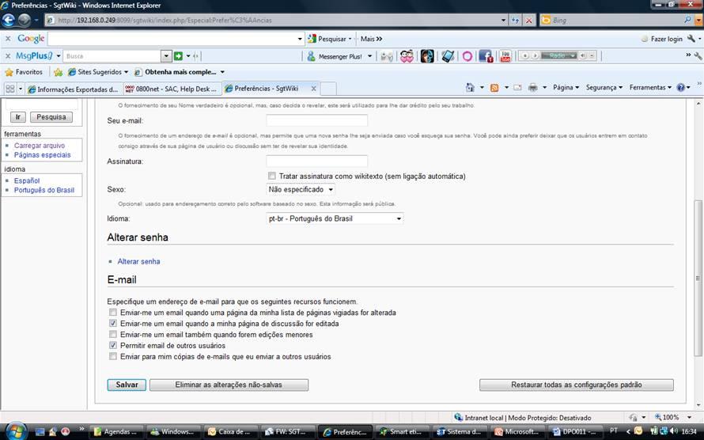Open the YouTube toolbar icon
The height and width of the screenshot is (440, 704).
[x=505, y=56]
